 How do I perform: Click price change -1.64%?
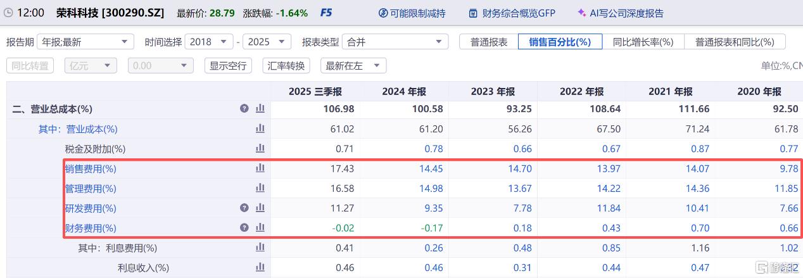292,13
